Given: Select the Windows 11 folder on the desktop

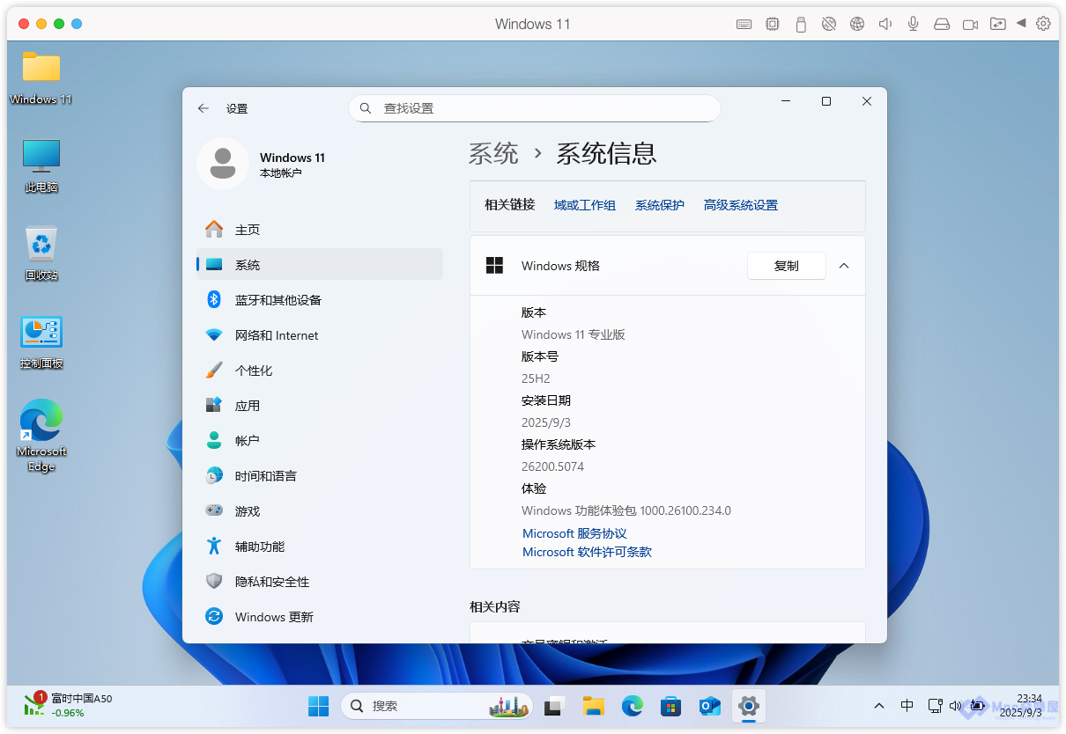Looking at the screenshot, I should (x=41, y=77).
